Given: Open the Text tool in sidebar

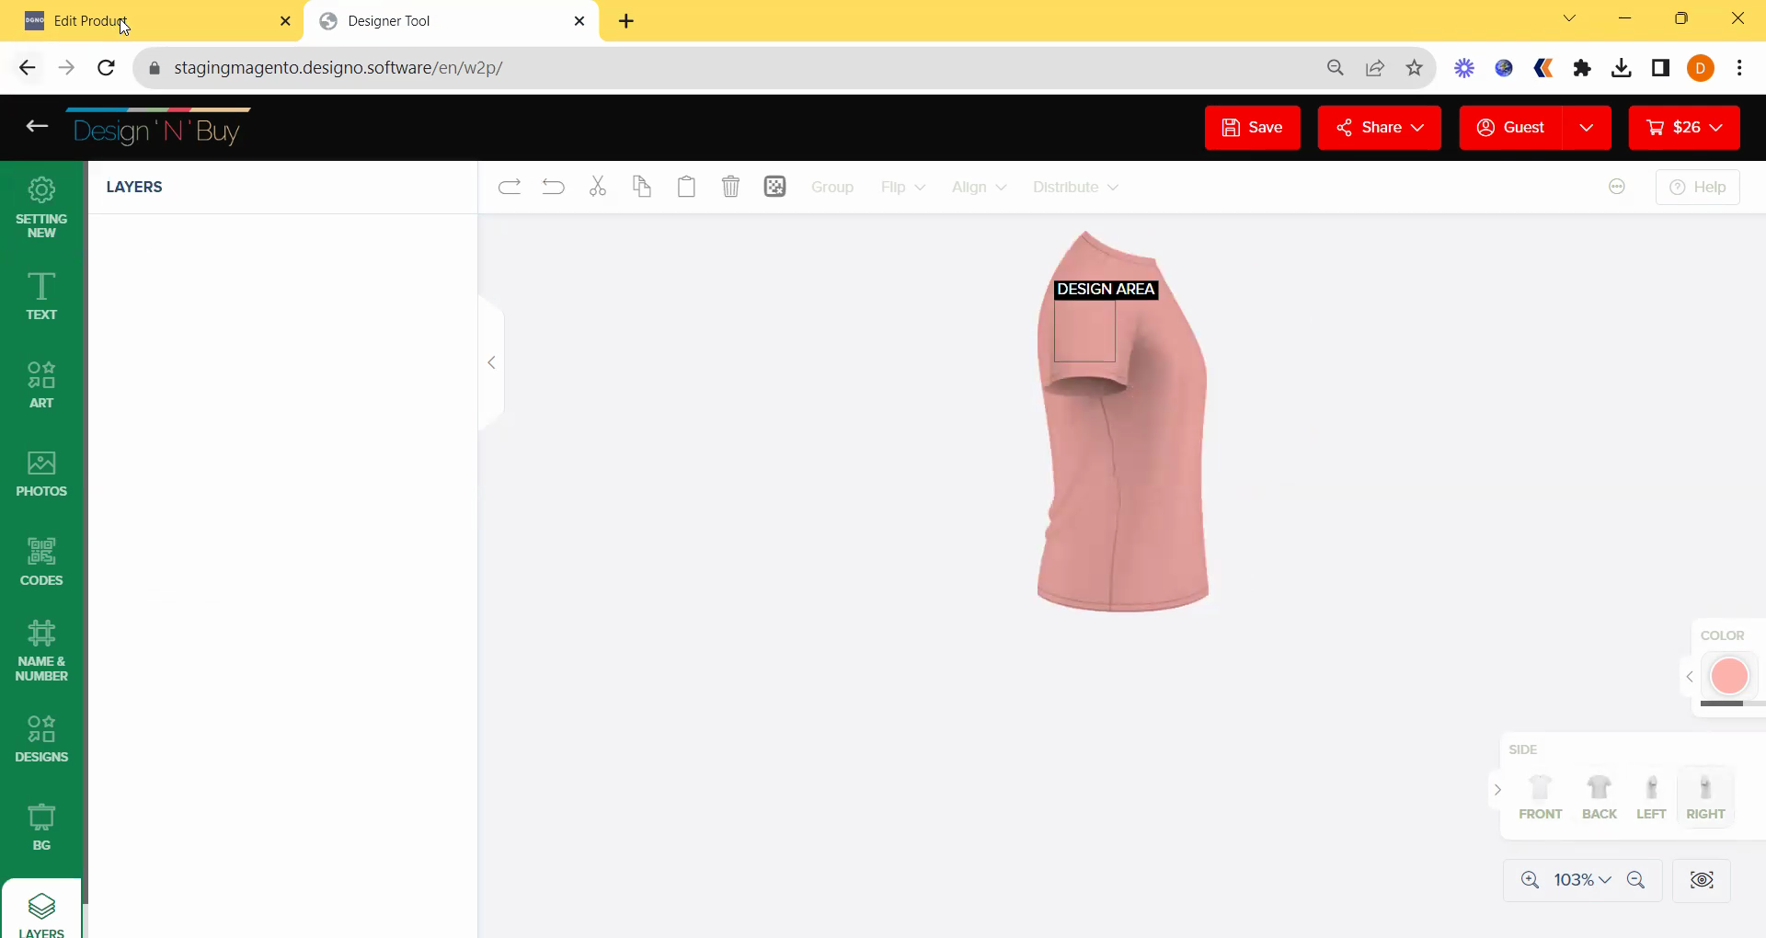Looking at the screenshot, I should [41, 296].
